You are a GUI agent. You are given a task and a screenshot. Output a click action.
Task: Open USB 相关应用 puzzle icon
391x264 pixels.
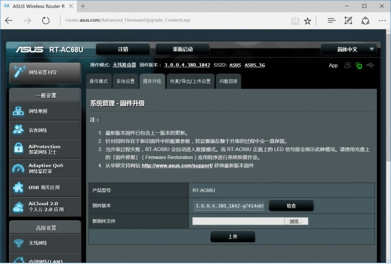pyautogui.click(x=18, y=187)
